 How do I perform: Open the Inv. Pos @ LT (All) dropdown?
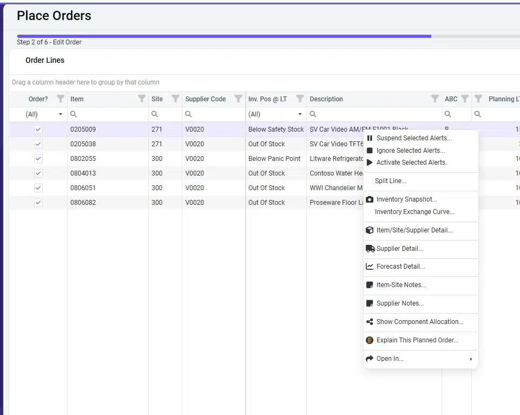(300, 114)
